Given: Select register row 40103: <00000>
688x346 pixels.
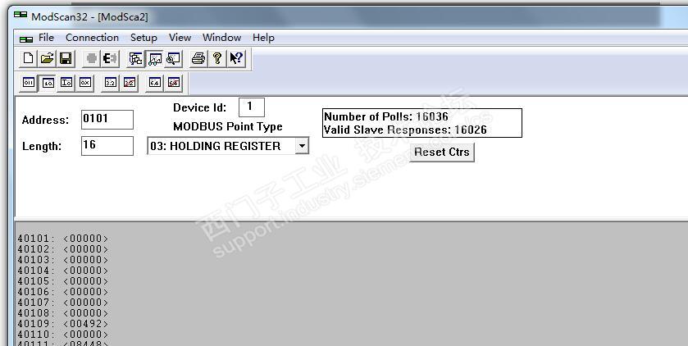Looking at the screenshot, I should pyautogui.click(x=63, y=260).
